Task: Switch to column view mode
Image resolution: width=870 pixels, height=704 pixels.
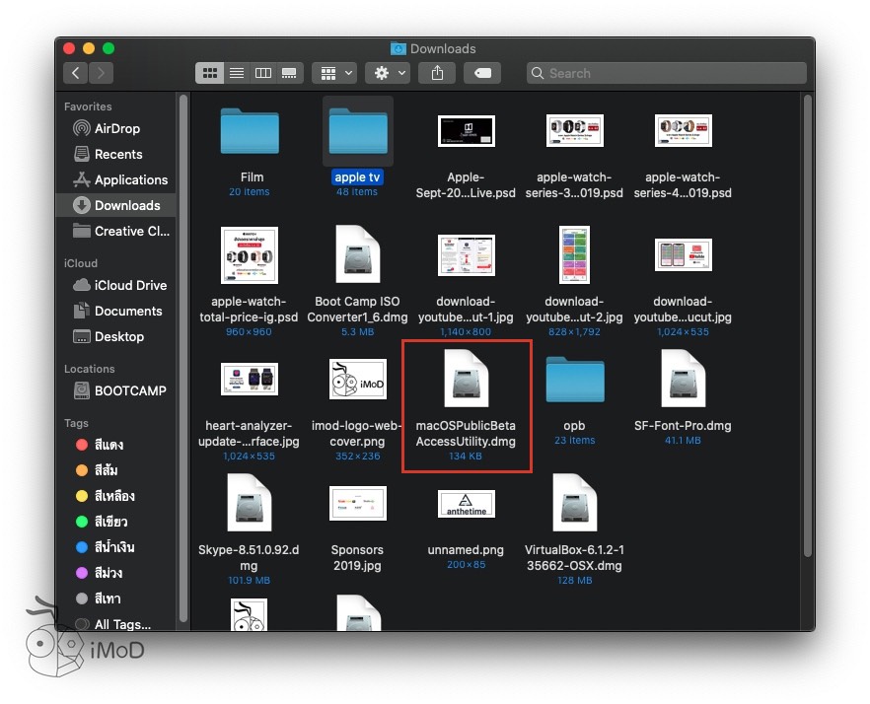Action: (263, 73)
